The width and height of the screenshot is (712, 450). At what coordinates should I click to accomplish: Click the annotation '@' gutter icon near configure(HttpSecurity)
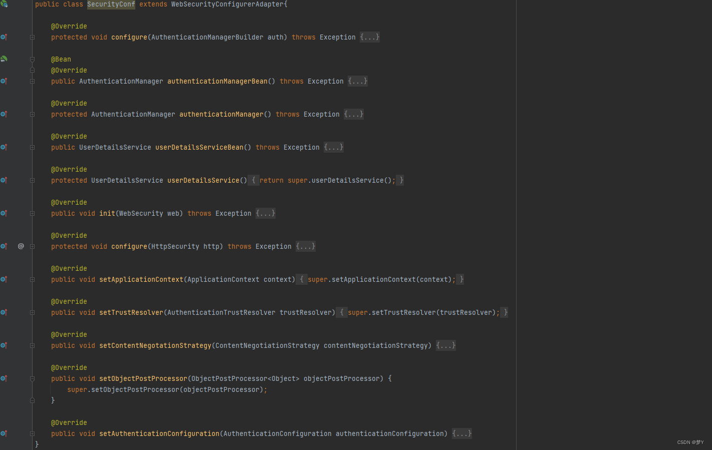[x=21, y=246]
